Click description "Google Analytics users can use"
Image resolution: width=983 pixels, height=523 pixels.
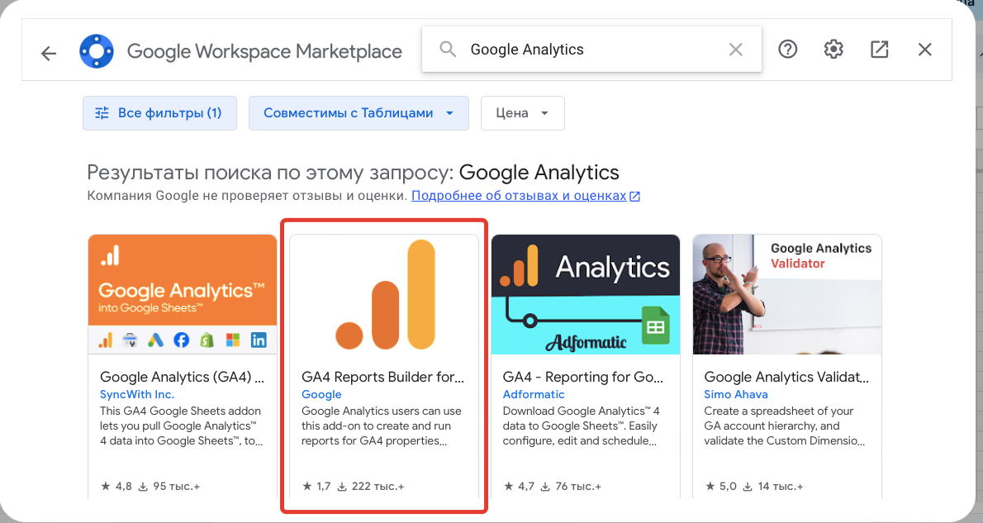pos(381,411)
